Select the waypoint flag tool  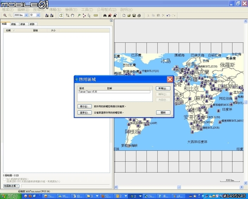tap(79, 16)
